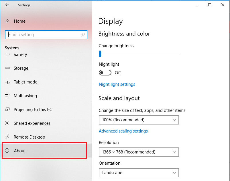Click the back arrow icon in Settings
Screen dimensions: 230x181
click(x=7, y=5)
